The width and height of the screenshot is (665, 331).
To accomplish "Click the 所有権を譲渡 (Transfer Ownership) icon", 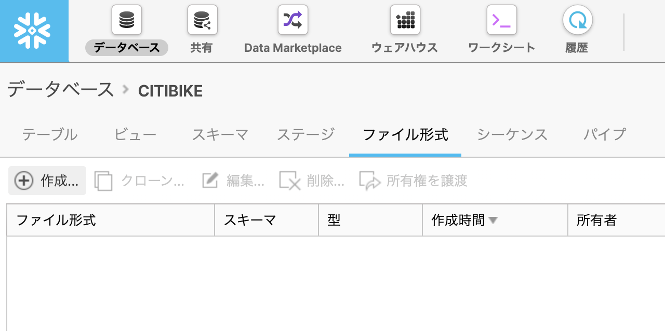I will point(369,181).
